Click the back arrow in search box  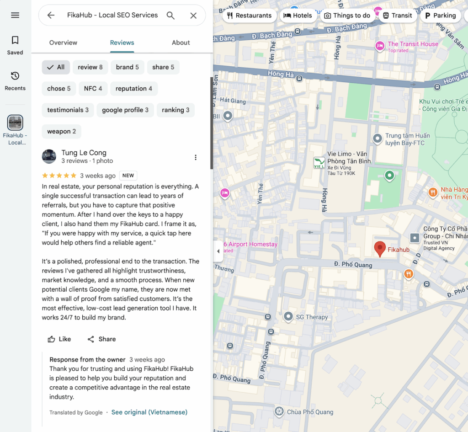coord(51,15)
